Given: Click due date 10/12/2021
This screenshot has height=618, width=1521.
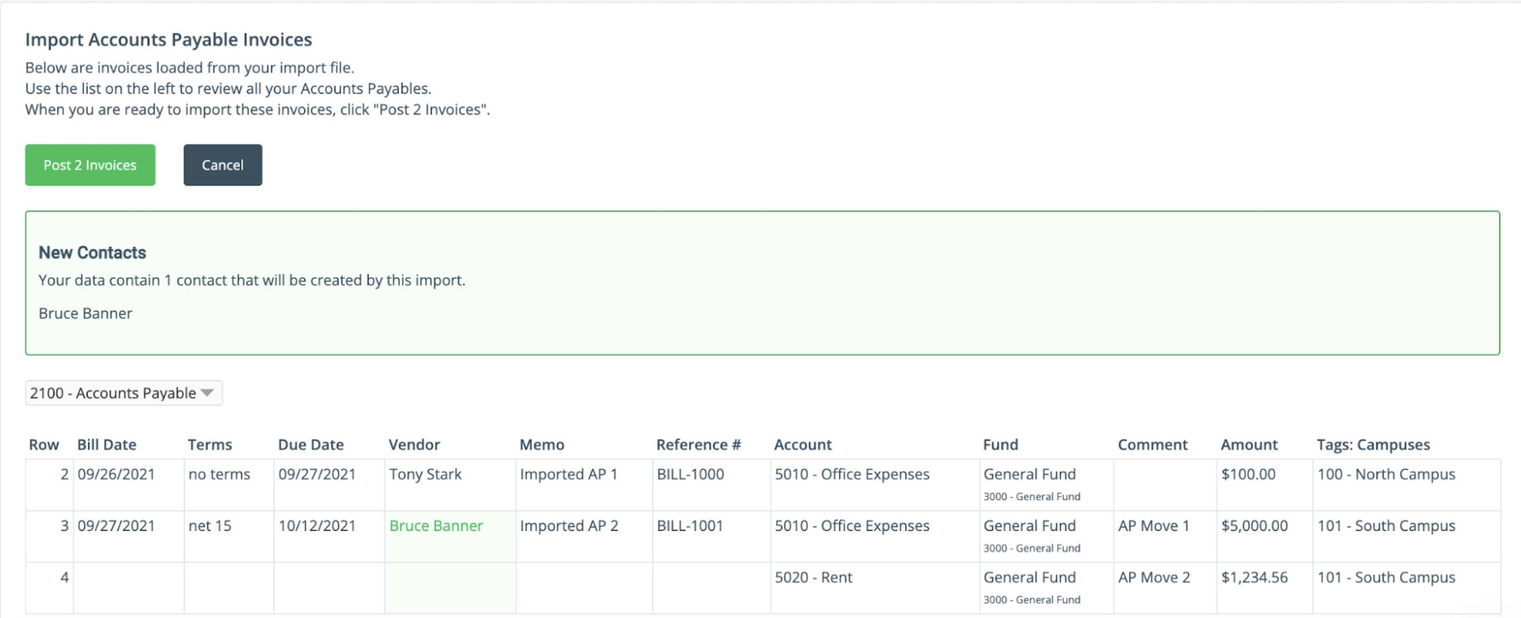Looking at the screenshot, I should (317, 525).
